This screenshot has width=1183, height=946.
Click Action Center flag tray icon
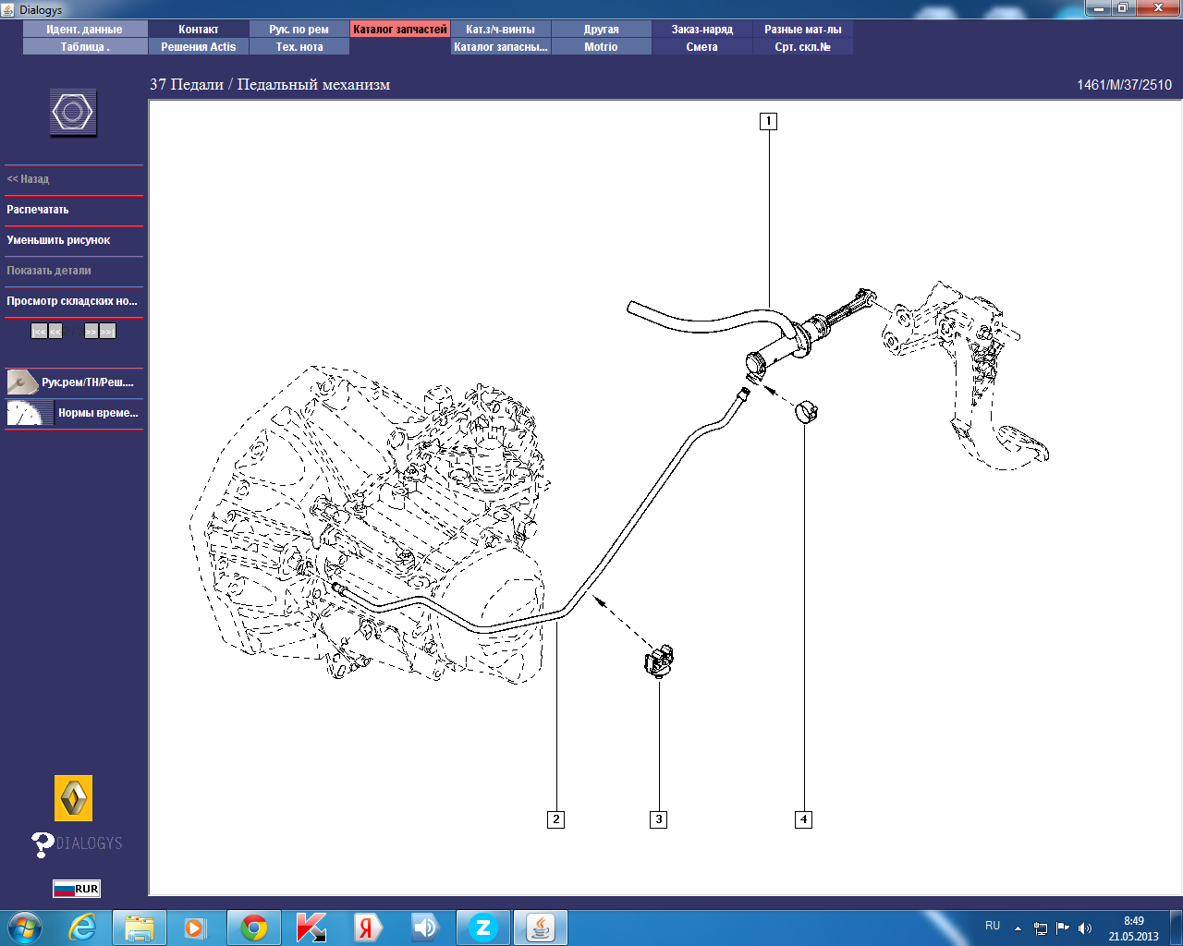(x=1063, y=928)
